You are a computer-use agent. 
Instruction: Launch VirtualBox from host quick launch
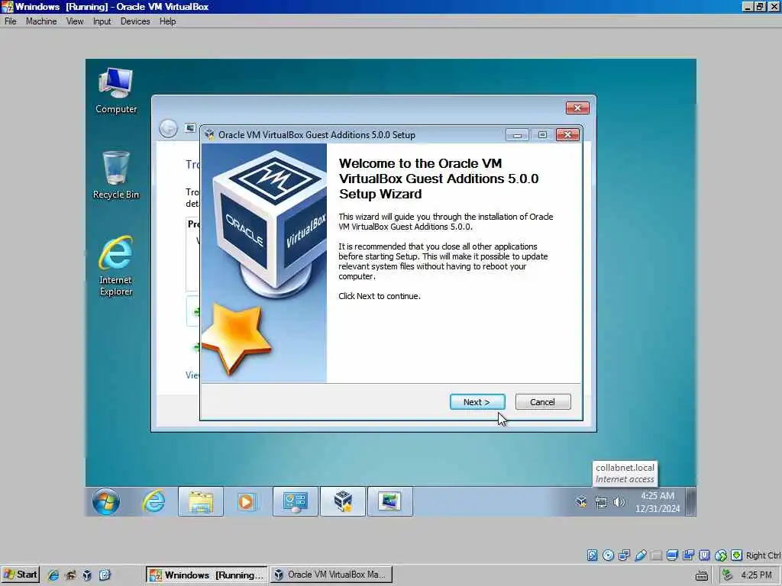[x=87, y=575]
